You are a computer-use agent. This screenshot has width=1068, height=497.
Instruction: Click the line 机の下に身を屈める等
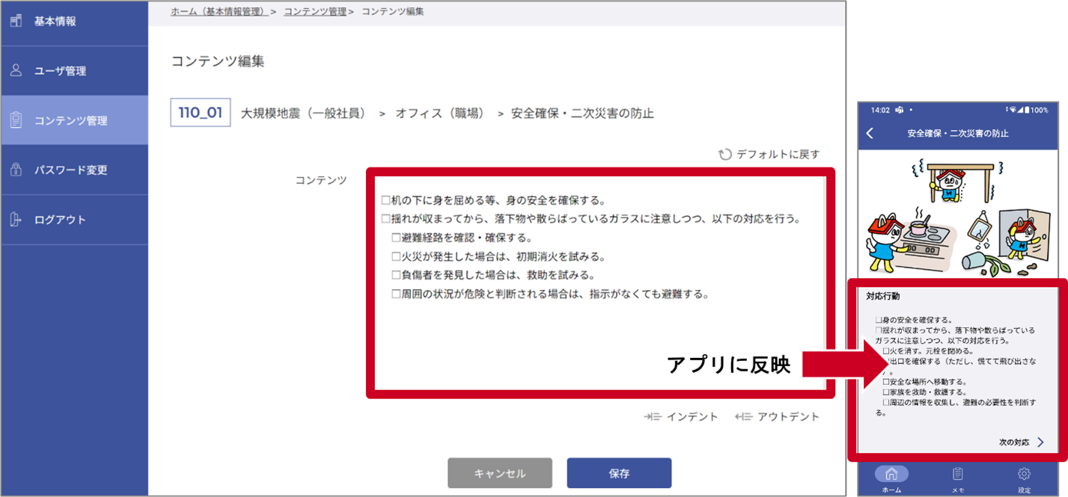point(493,200)
